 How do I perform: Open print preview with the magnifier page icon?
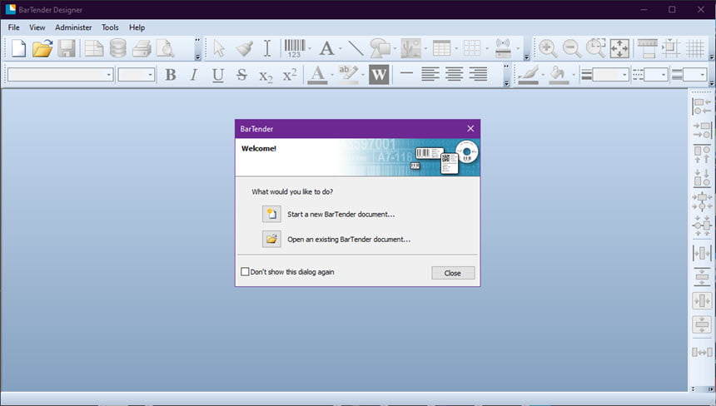point(166,48)
